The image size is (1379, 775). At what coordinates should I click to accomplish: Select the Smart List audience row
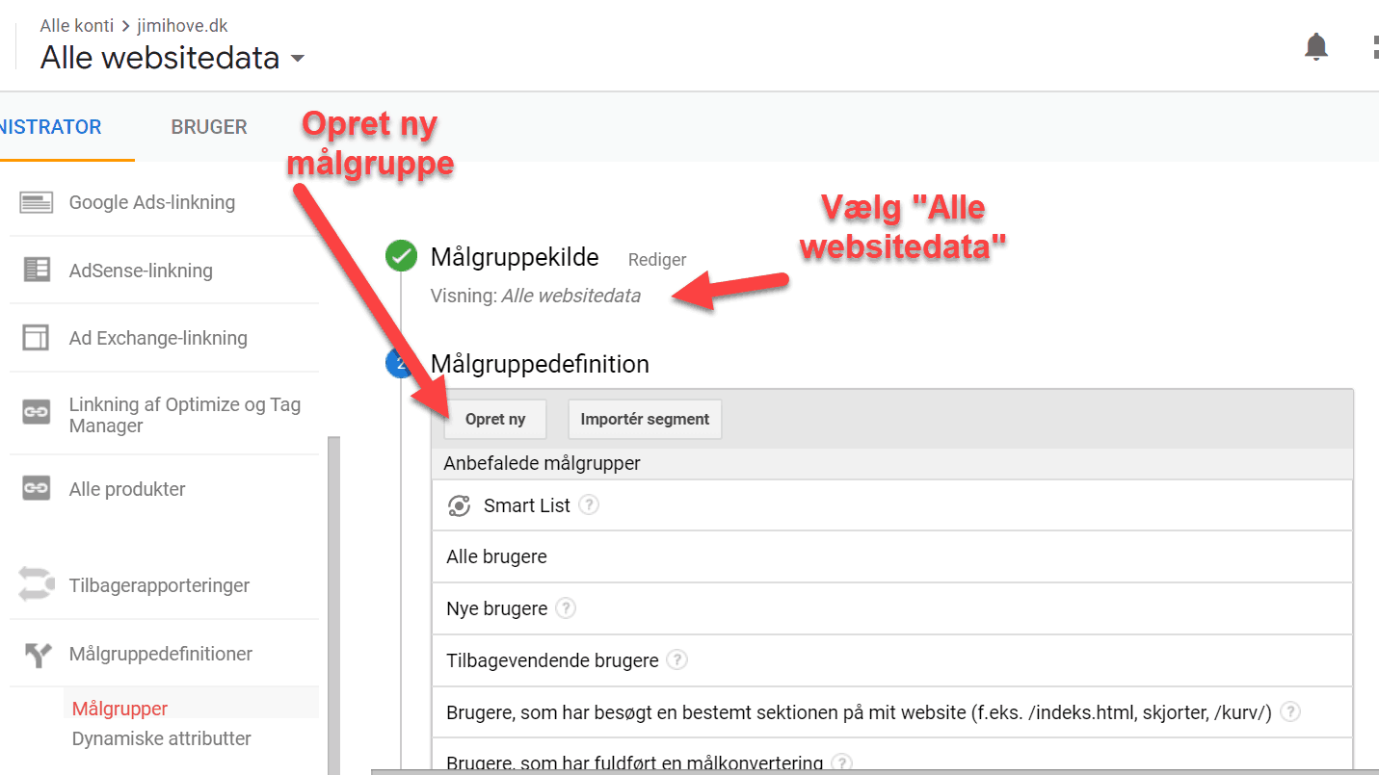(892, 505)
